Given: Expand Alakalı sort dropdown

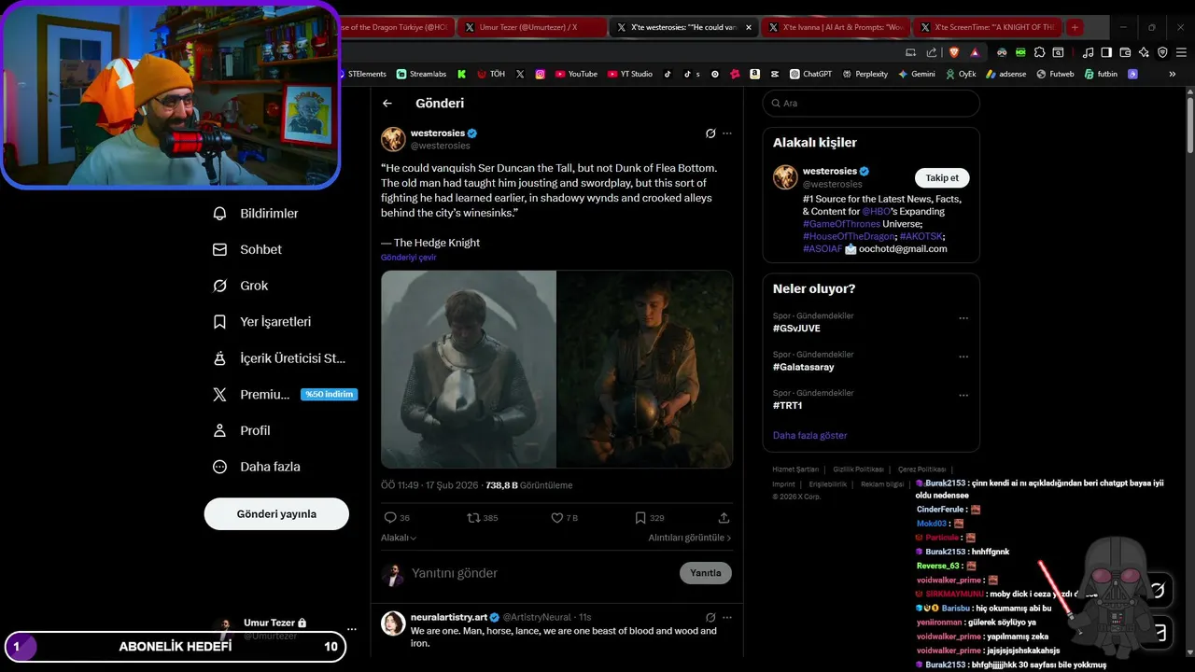Looking at the screenshot, I should coord(399,538).
